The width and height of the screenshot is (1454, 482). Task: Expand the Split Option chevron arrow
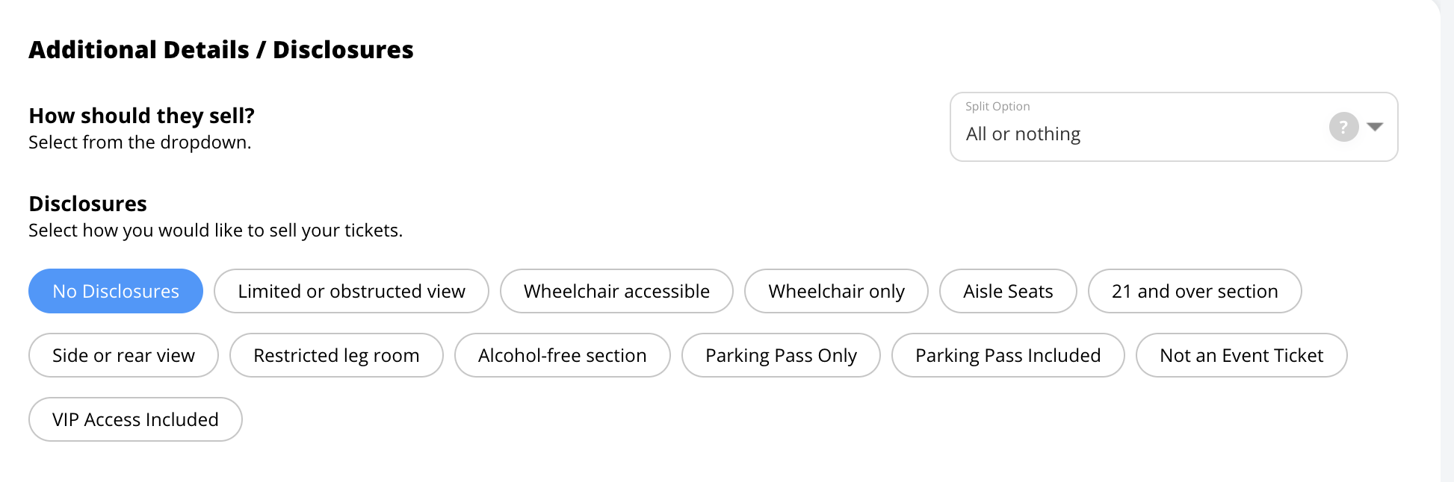(x=1375, y=127)
